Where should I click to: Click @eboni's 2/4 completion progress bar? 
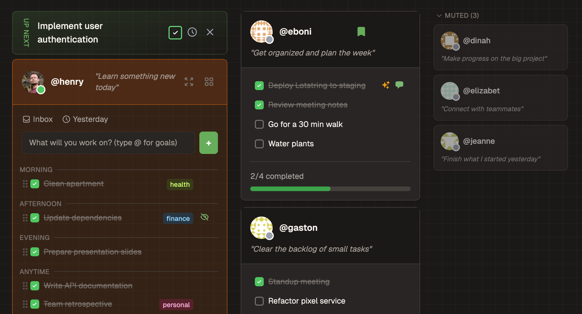click(330, 189)
